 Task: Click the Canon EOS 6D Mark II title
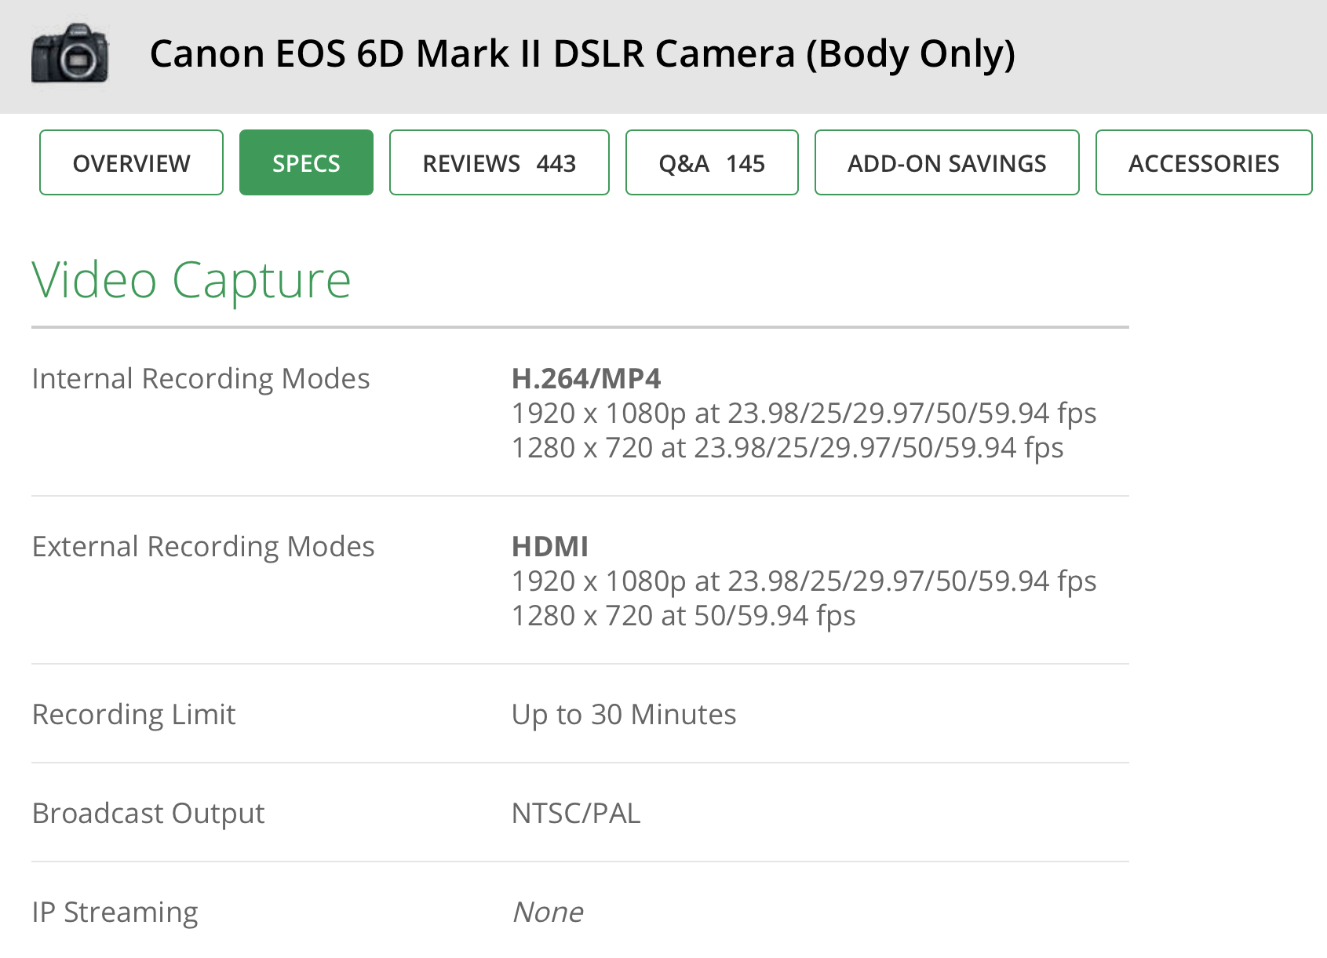(x=582, y=54)
